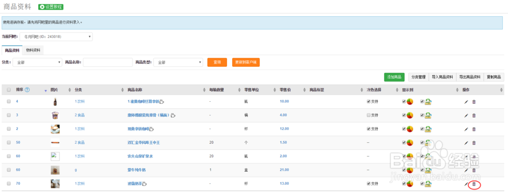Sort by 商品名称 column arrows

[204, 90]
